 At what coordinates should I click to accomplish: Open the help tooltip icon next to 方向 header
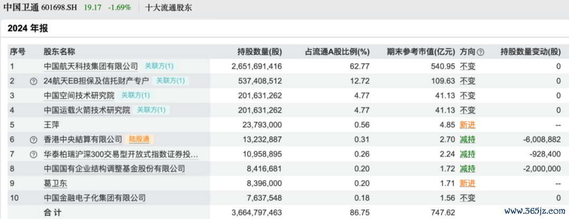click(480, 52)
